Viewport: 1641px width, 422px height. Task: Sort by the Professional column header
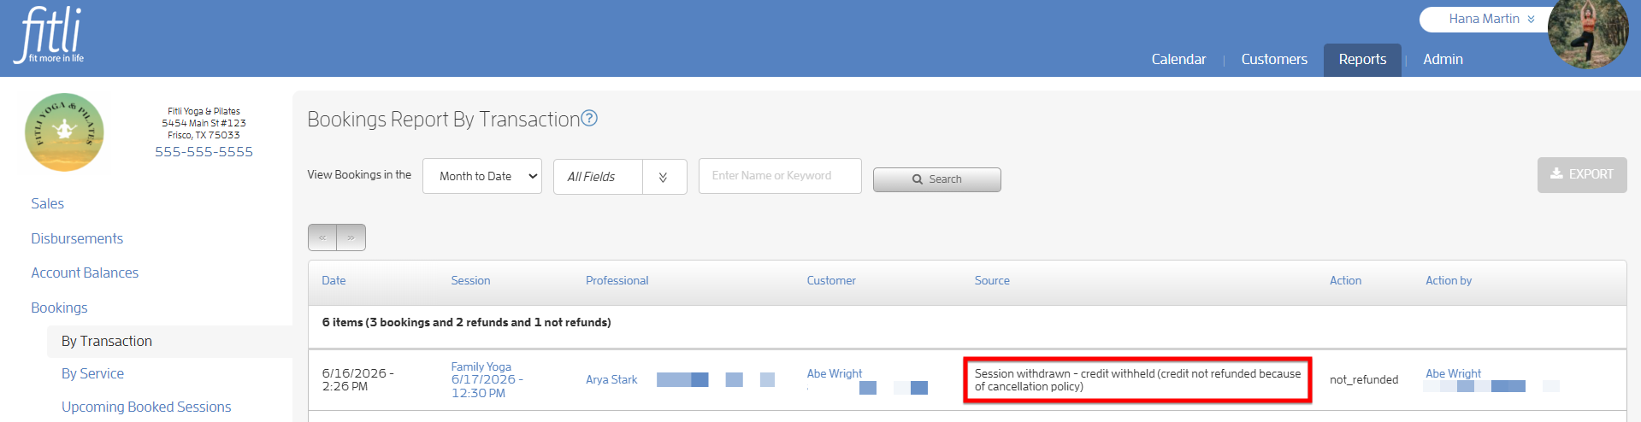(x=617, y=280)
